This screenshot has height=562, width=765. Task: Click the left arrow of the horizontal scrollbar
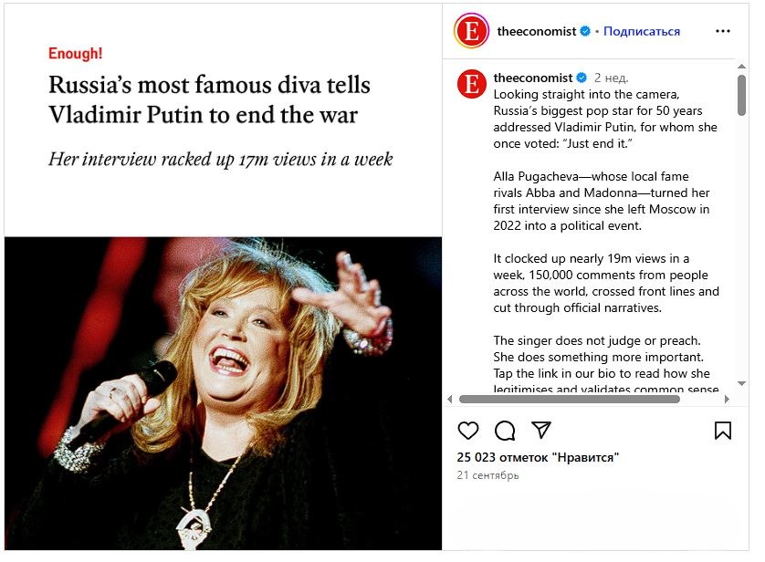[x=449, y=399]
